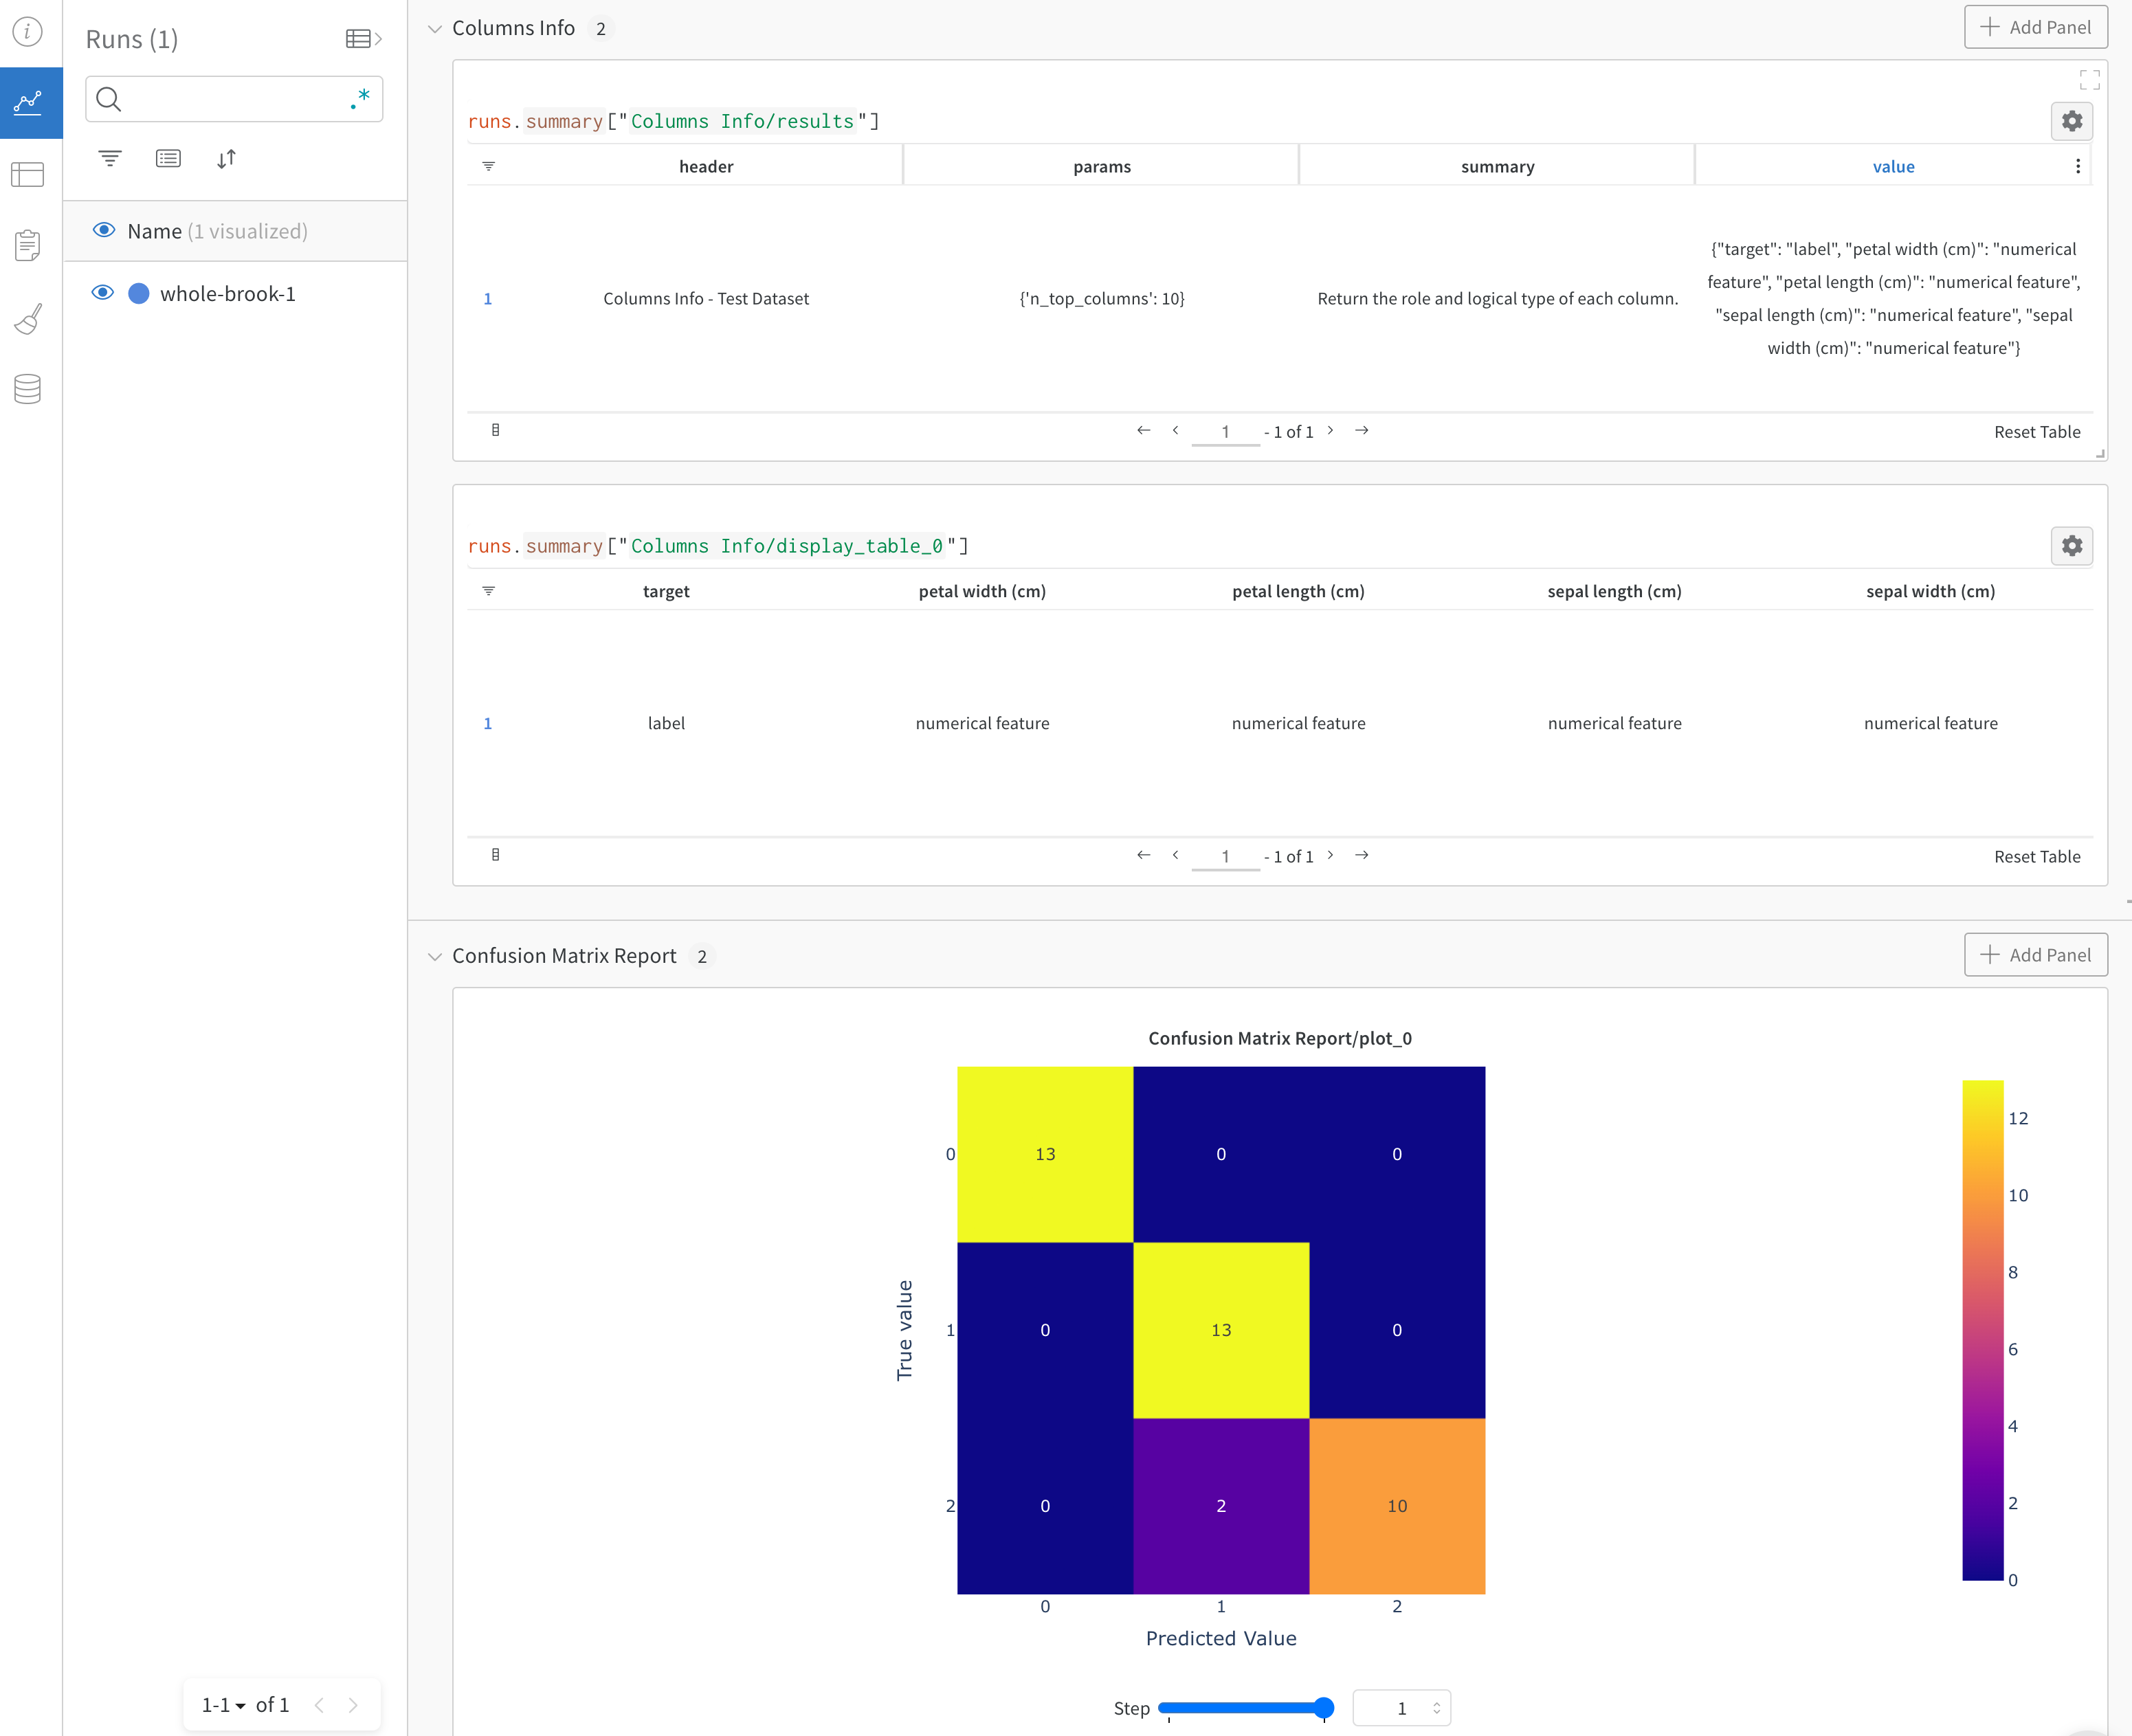Collapse the Columns Info section
The height and width of the screenshot is (1736, 2132).
pos(434,28)
